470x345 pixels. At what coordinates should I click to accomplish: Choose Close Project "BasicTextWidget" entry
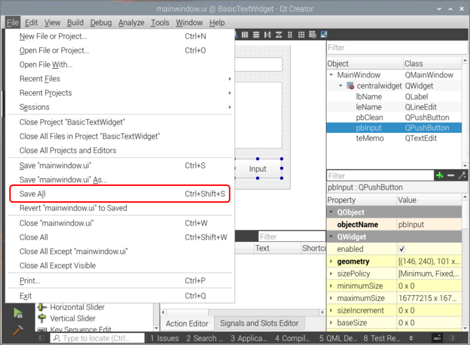click(x=120, y=122)
